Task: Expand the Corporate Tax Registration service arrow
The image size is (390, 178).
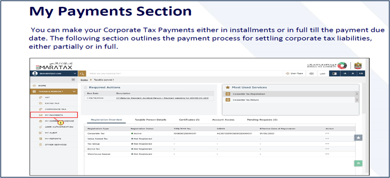Action: coord(357,94)
